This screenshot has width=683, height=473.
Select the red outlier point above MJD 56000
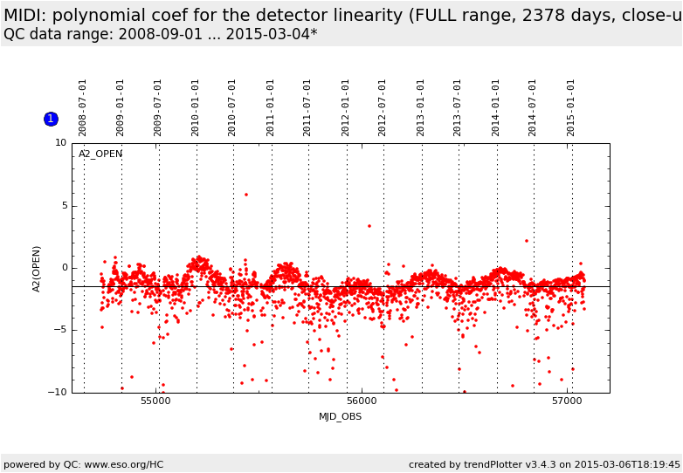(369, 226)
